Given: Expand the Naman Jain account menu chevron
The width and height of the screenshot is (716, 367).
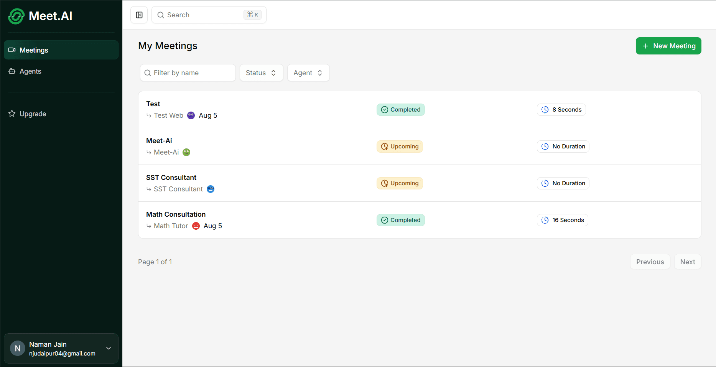Looking at the screenshot, I should pos(109,348).
